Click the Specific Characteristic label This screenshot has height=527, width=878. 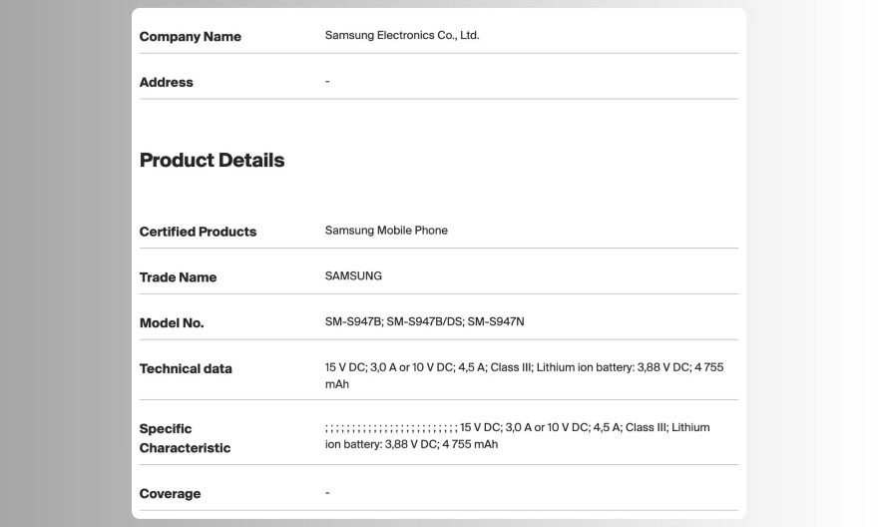[x=185, y=438]
